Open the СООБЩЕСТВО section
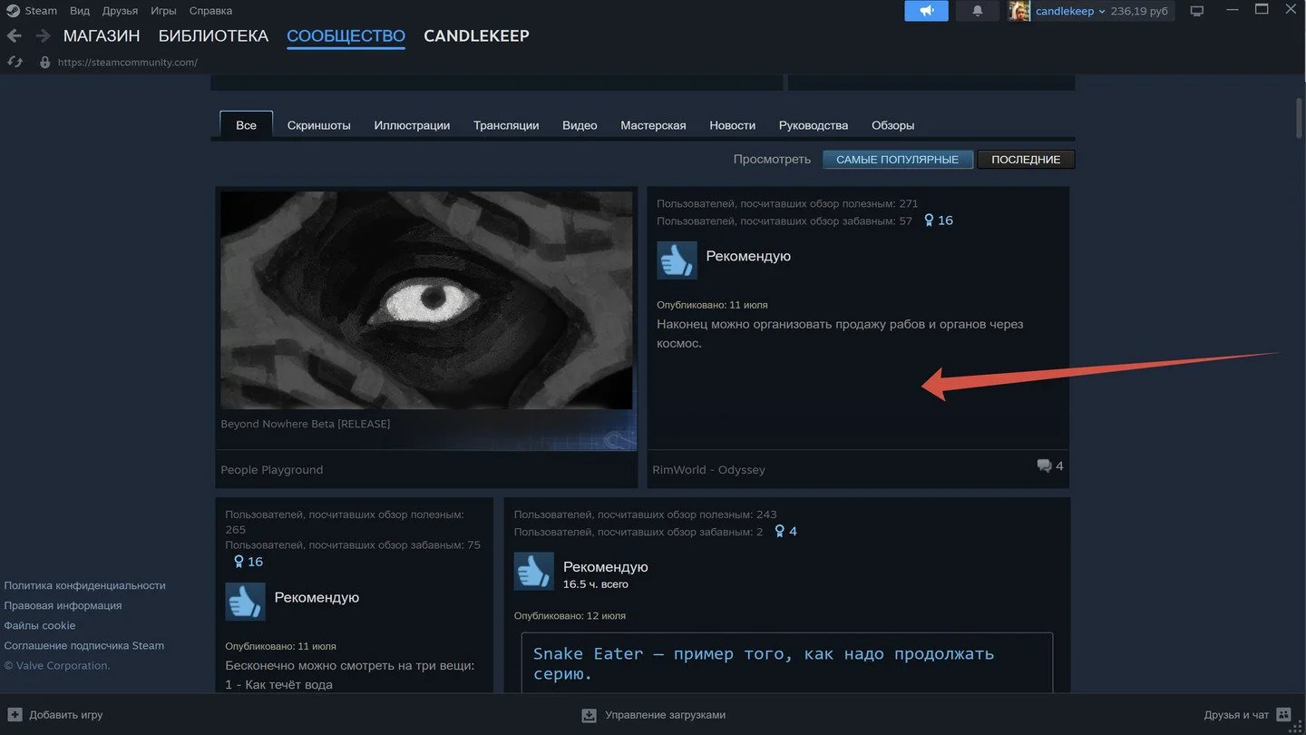The height and width of the screenshot is (735, 1306). coord(346,36)
